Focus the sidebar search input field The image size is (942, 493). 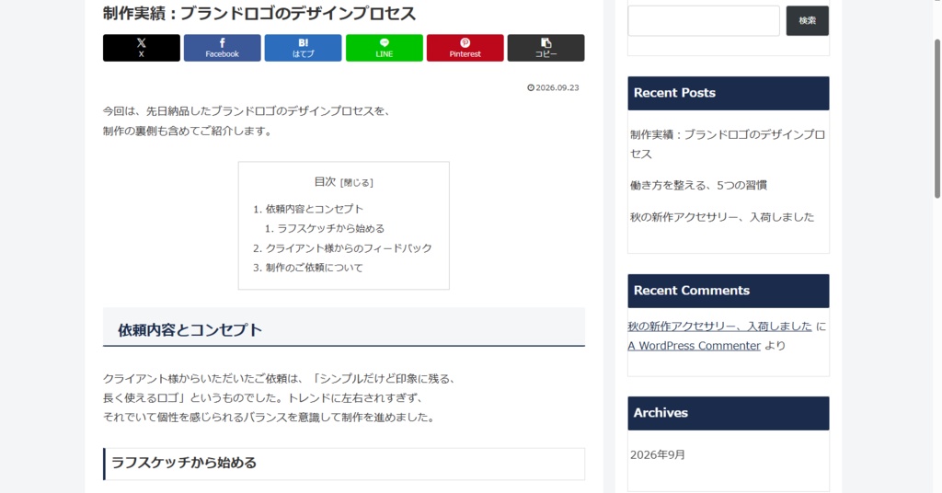704,21
